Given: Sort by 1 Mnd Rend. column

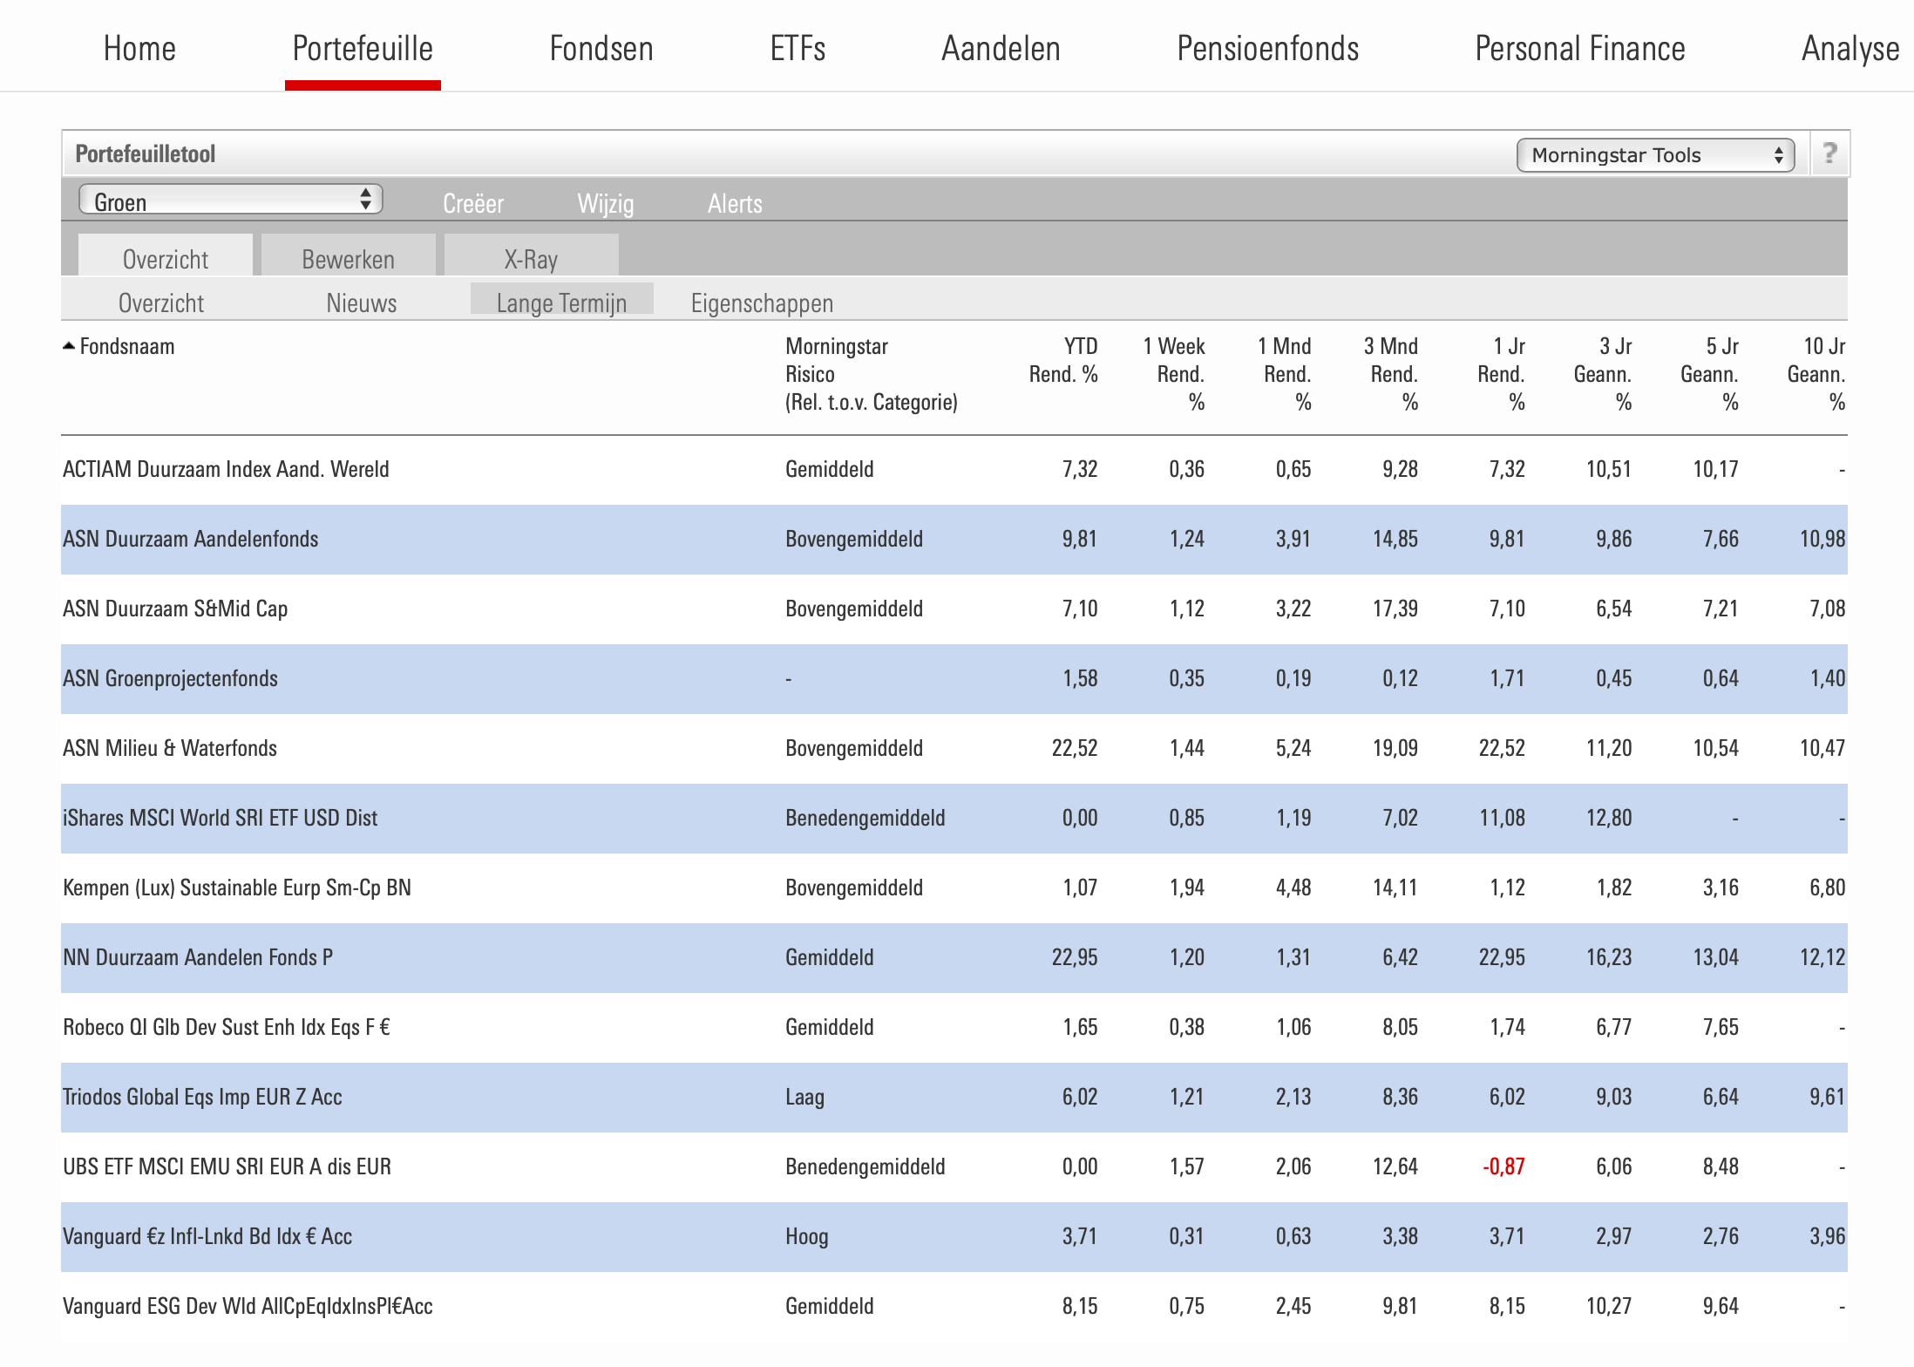Looking at the screenshot, I should [x=1285, y=374].
